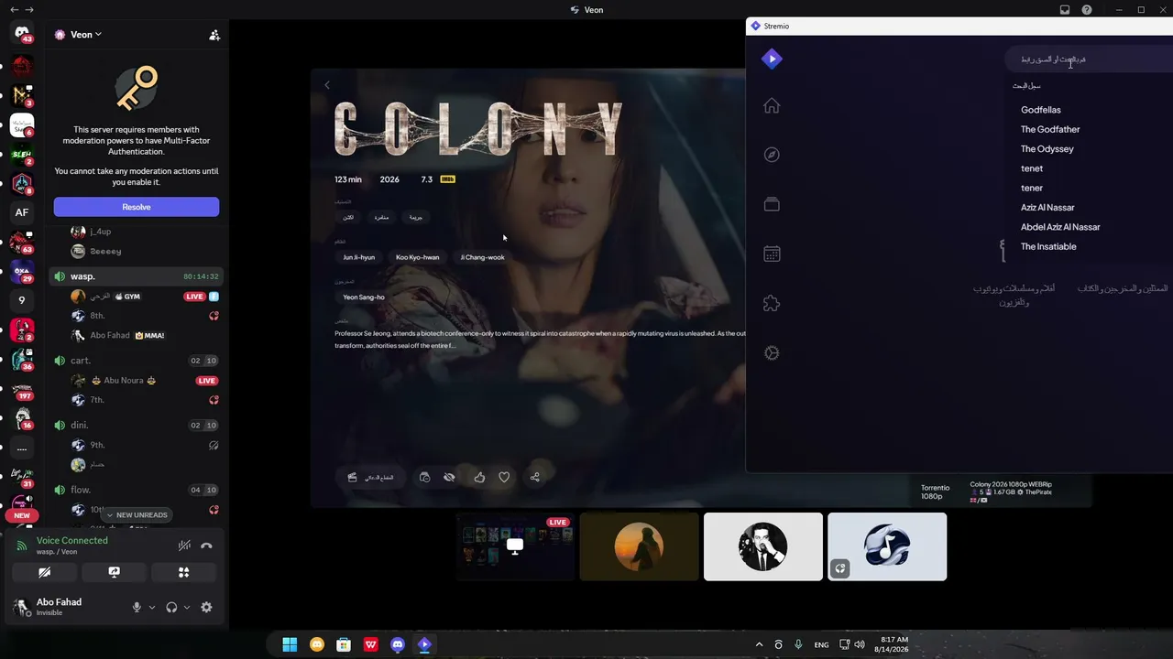
Task: Select Aziz Al Nassar search history entry
Action: point(1047,208)
